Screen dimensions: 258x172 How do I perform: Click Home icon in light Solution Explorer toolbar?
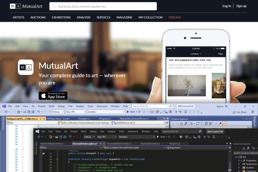(x=181, y=124)
